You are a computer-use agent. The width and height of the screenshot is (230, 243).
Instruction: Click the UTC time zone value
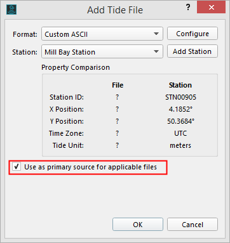coord(180,133)
